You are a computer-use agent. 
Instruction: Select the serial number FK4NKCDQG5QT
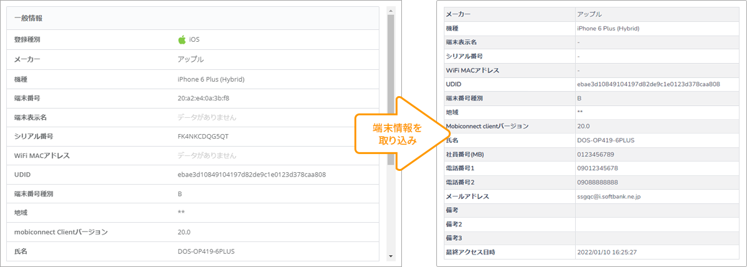coord(203,137)
